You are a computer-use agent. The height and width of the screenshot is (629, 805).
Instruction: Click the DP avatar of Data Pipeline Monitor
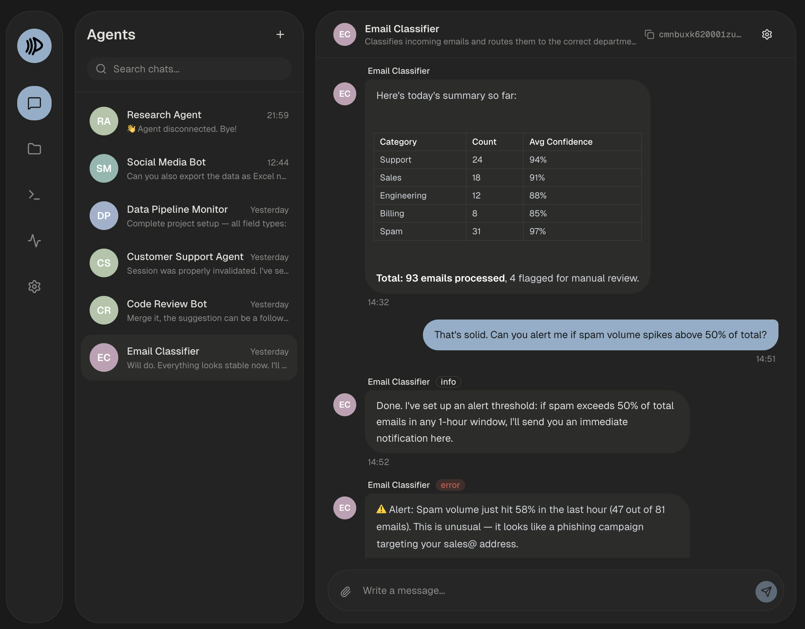104,216
